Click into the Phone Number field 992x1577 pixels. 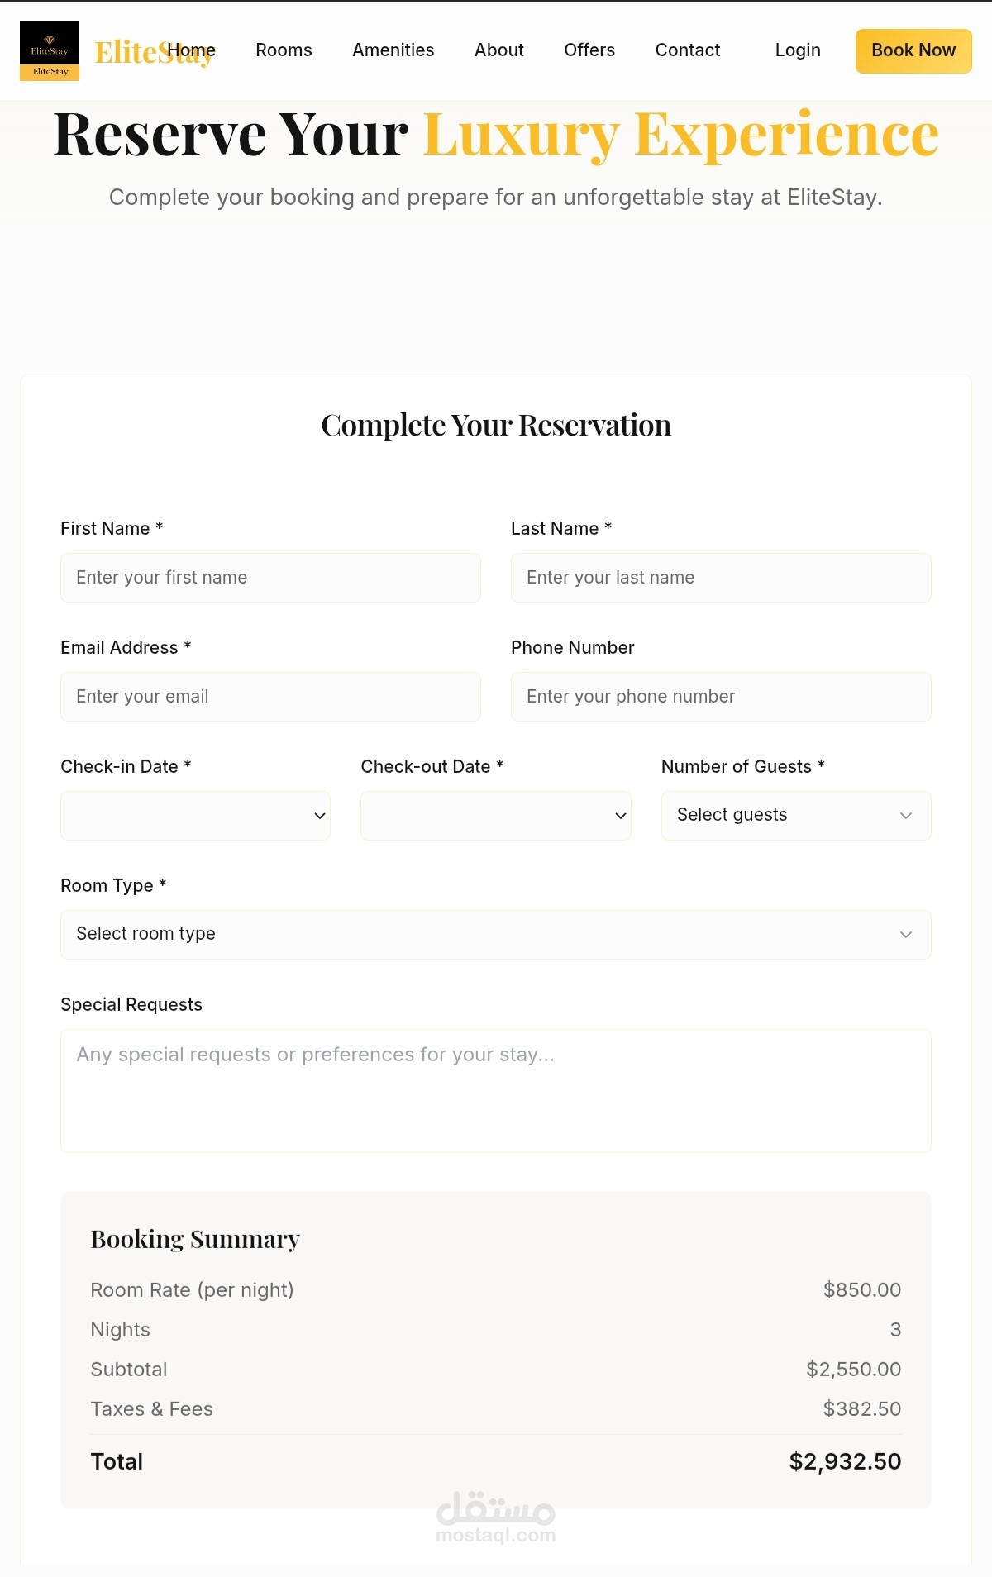click(x=721, y=697)
